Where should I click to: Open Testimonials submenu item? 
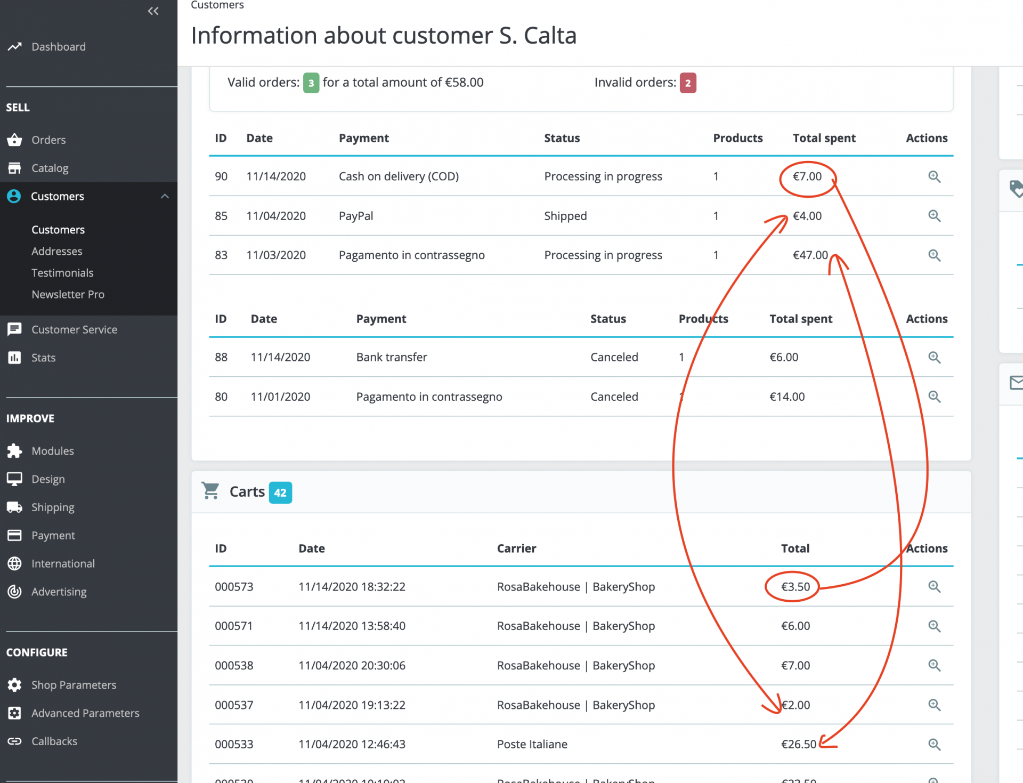[62, 273]
